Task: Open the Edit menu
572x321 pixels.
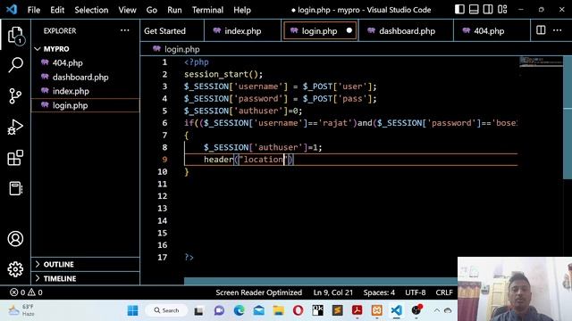Action: click(x=57, y=10)
